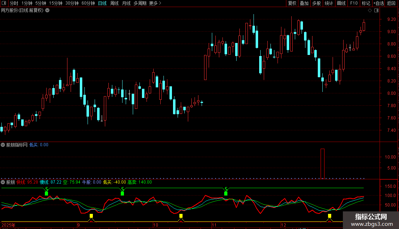Open the 股朋 indicator panel dropdown arrow
The width and height of the screenshot is (399, 229).
coord(3,182)
